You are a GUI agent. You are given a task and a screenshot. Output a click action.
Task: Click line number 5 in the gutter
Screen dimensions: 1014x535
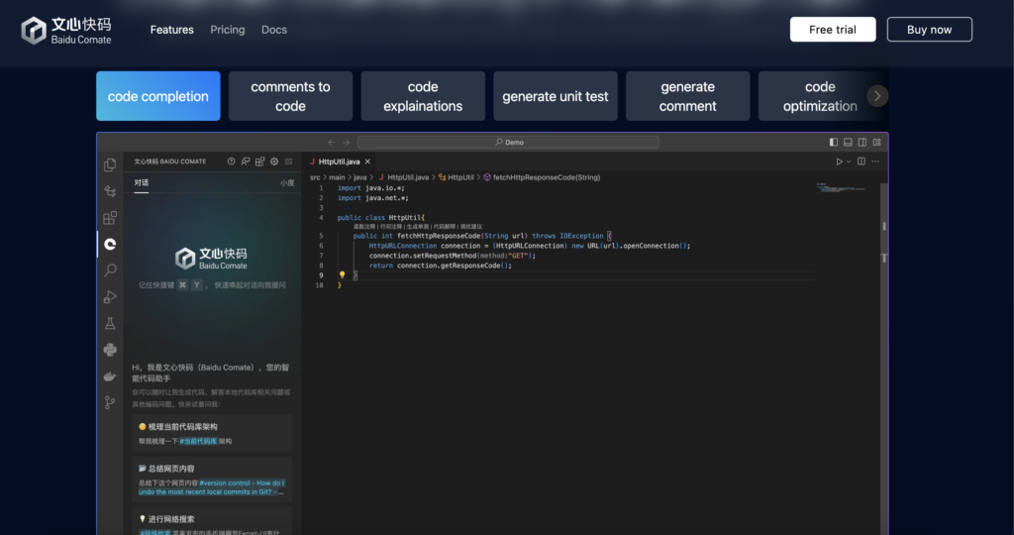click(321, 236)
